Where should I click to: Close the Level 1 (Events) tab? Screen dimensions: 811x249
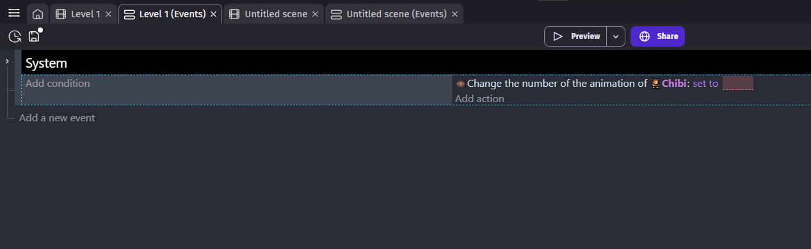point(213,14)
